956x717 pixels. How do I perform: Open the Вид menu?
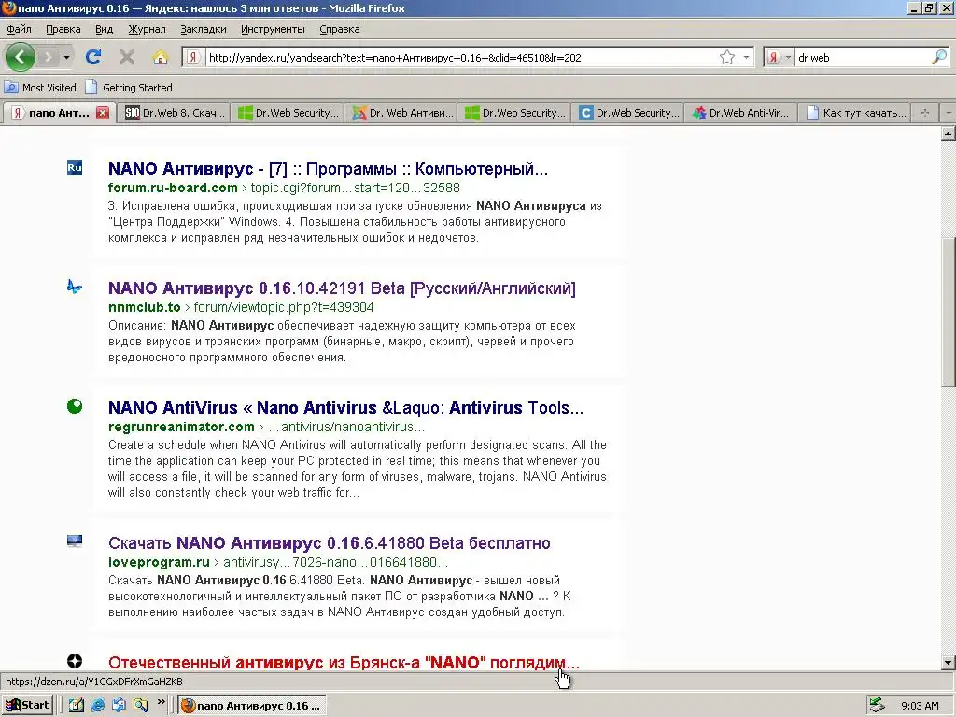104,29
